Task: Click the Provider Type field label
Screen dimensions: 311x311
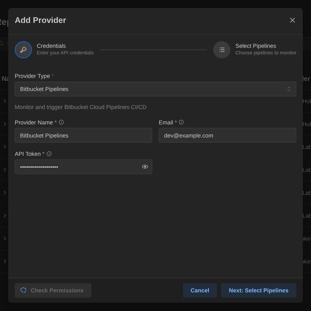Action: click(32, 76)
